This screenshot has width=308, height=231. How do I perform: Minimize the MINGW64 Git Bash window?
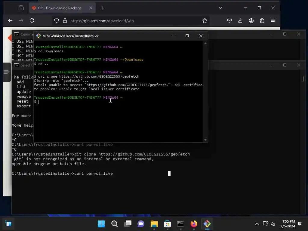point(174,36)
